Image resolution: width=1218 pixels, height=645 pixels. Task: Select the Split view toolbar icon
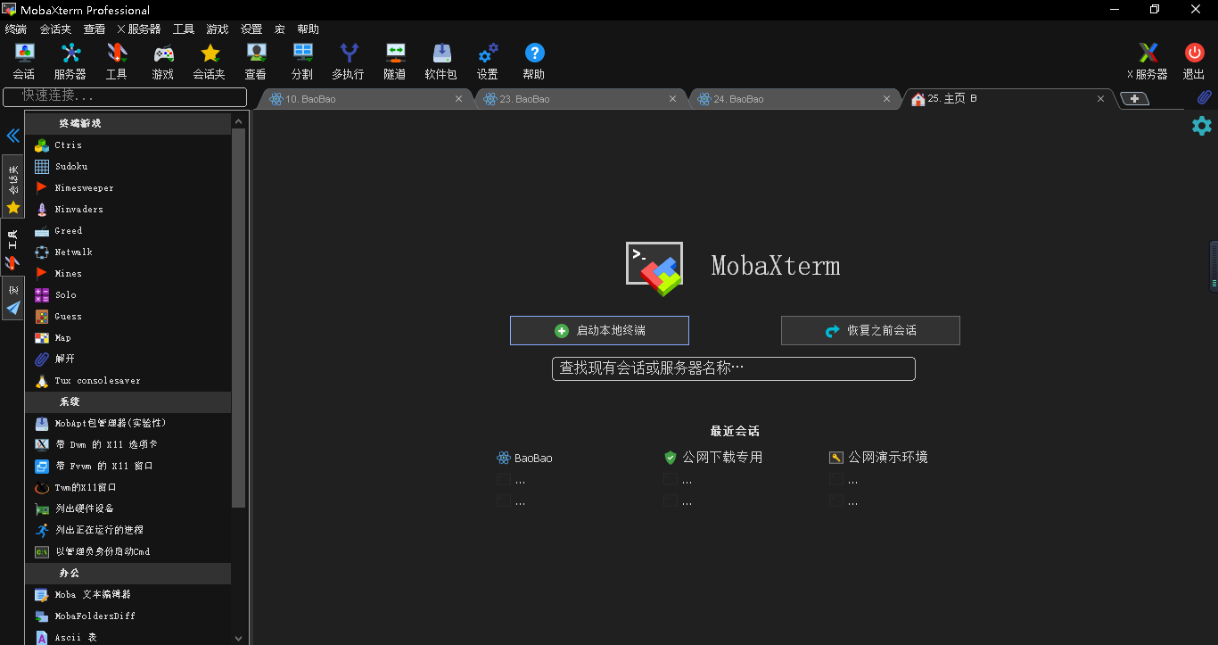click(302, 61)
